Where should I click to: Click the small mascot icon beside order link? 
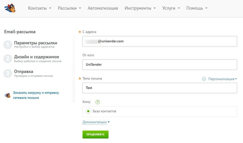(7, 95)
